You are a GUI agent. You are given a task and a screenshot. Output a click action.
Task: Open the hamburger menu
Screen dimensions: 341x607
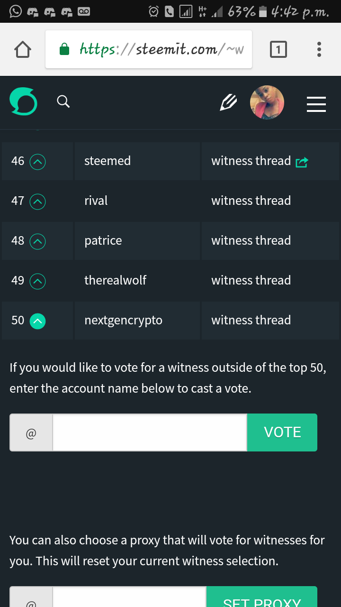pyautogui.click(x=316, y=104)
